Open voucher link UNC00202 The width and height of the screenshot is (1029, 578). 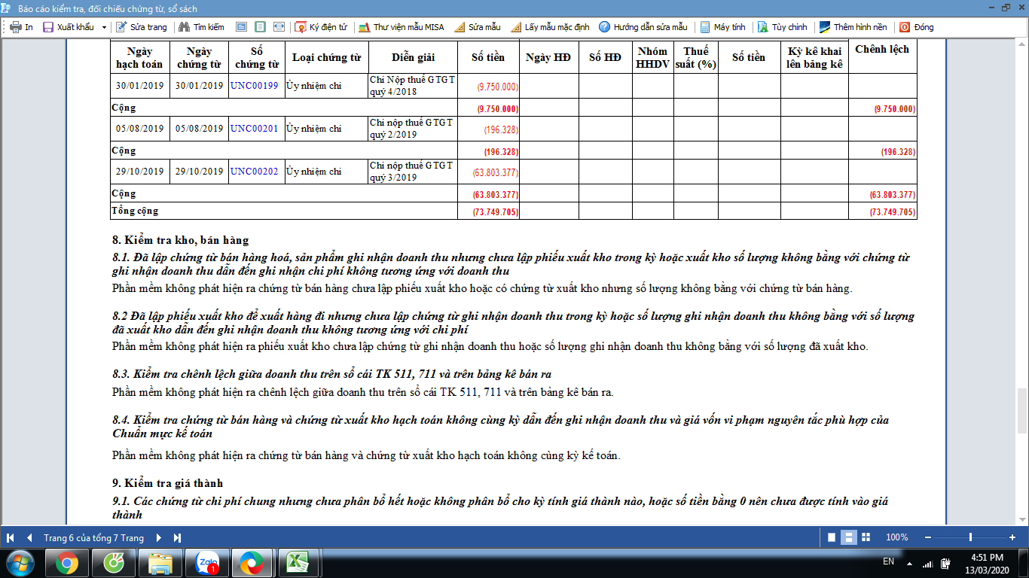click(255, 172)
